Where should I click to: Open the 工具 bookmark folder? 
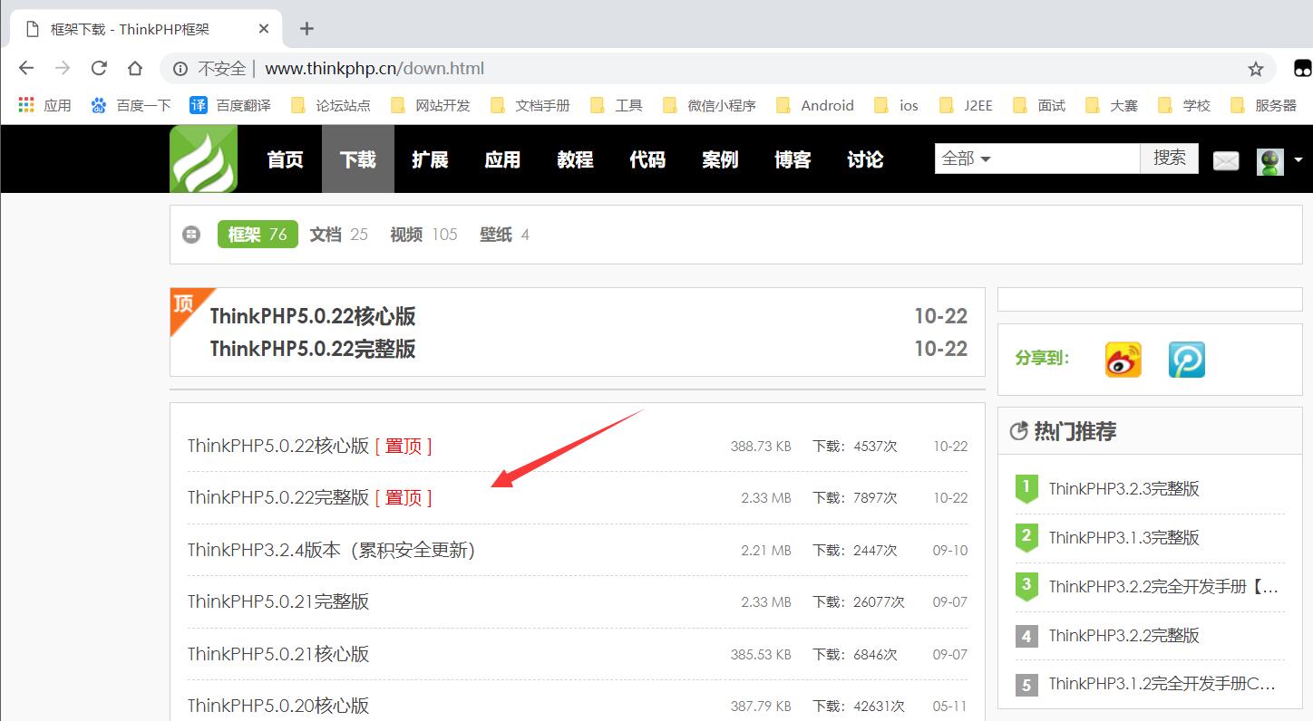click(x=616, y=105)
